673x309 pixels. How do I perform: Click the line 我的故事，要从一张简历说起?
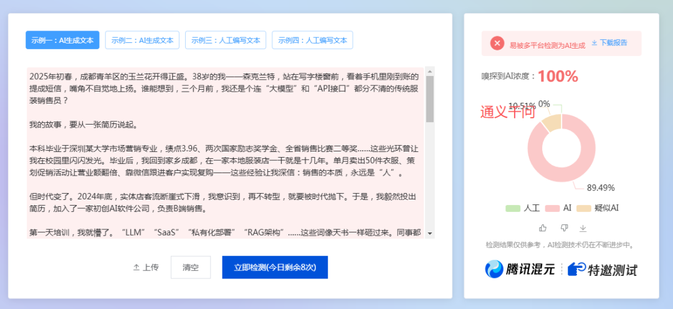(x=83, y=125)
